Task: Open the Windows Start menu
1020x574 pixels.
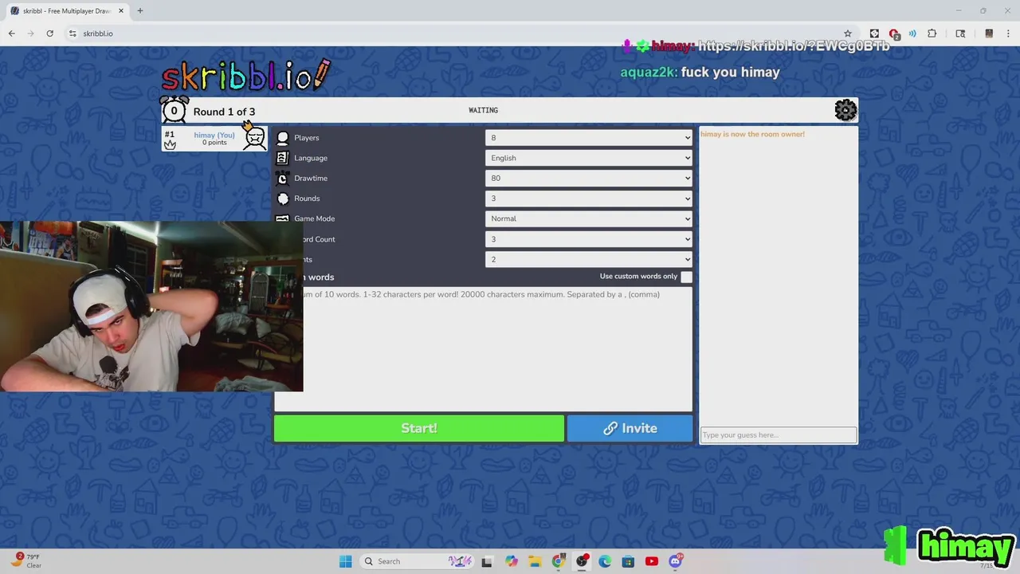Action: coord(345,561)
